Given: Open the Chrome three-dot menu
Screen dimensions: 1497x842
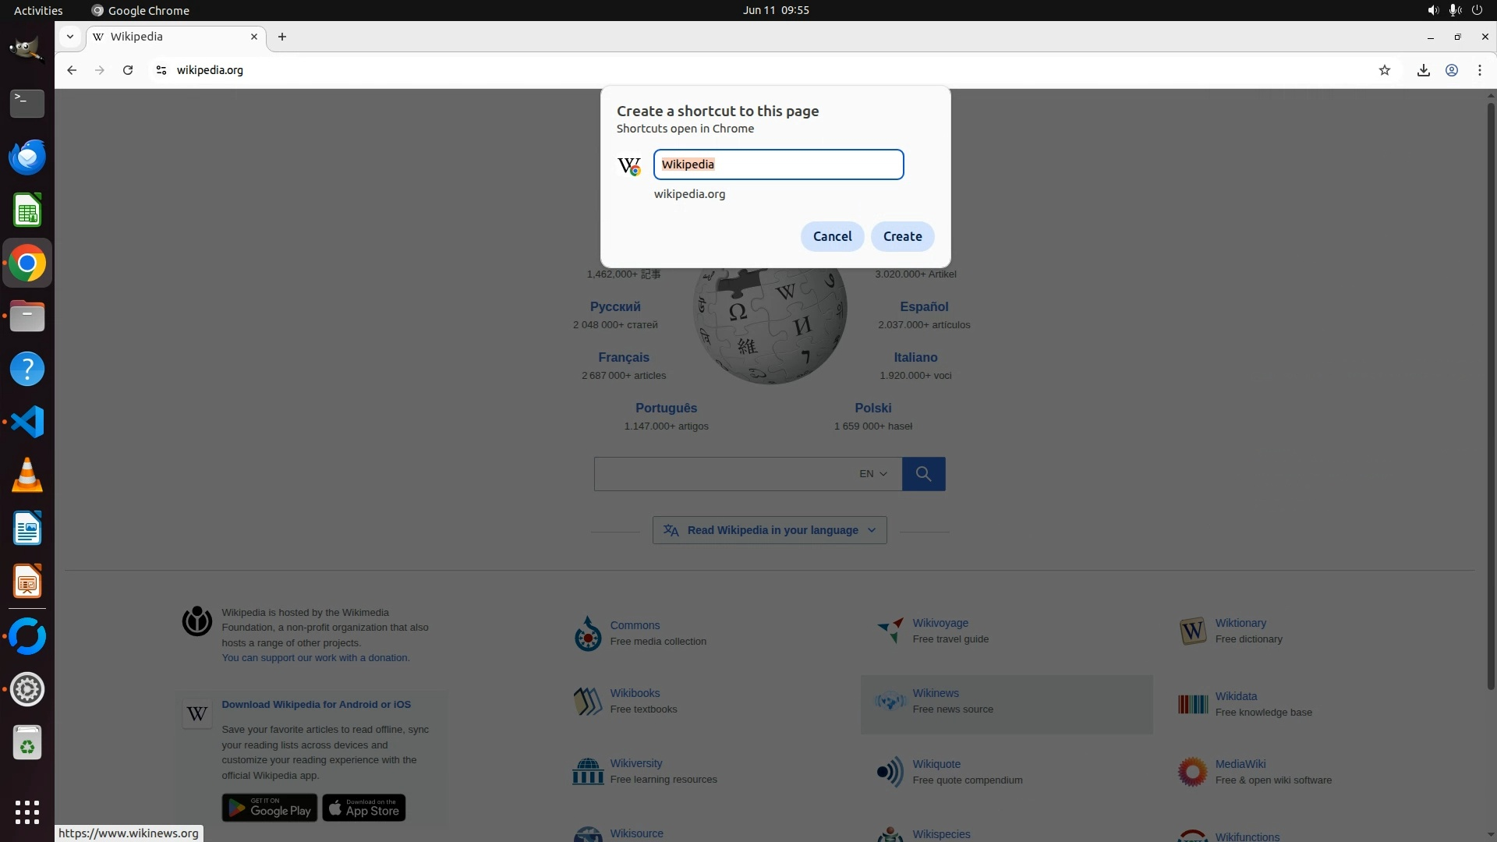Looking at the screenshot, I should (x=1479, y=70).
